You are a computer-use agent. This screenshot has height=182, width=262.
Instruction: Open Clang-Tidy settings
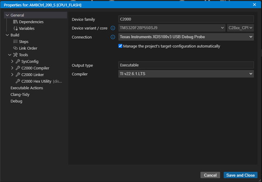pos(20,95)
